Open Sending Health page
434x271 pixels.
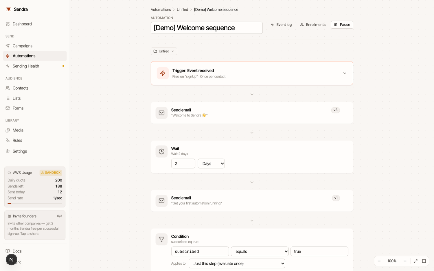(x=35, y=66)
